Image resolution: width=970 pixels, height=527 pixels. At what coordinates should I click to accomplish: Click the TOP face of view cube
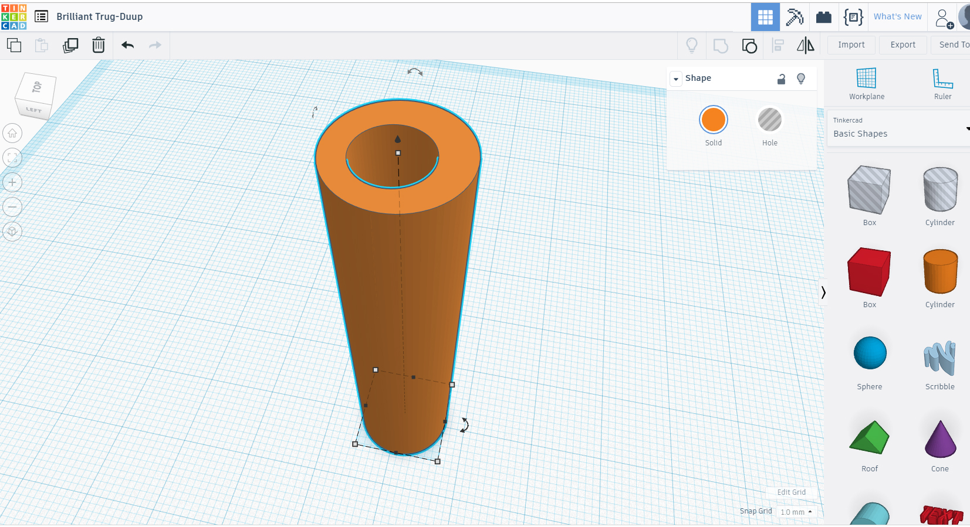click(37, 88)
